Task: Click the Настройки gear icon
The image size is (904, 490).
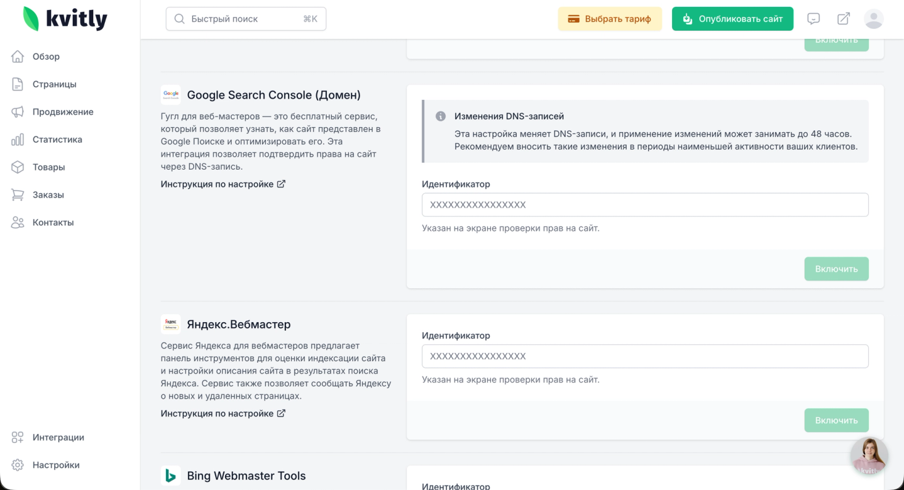Action: point(18,465)
